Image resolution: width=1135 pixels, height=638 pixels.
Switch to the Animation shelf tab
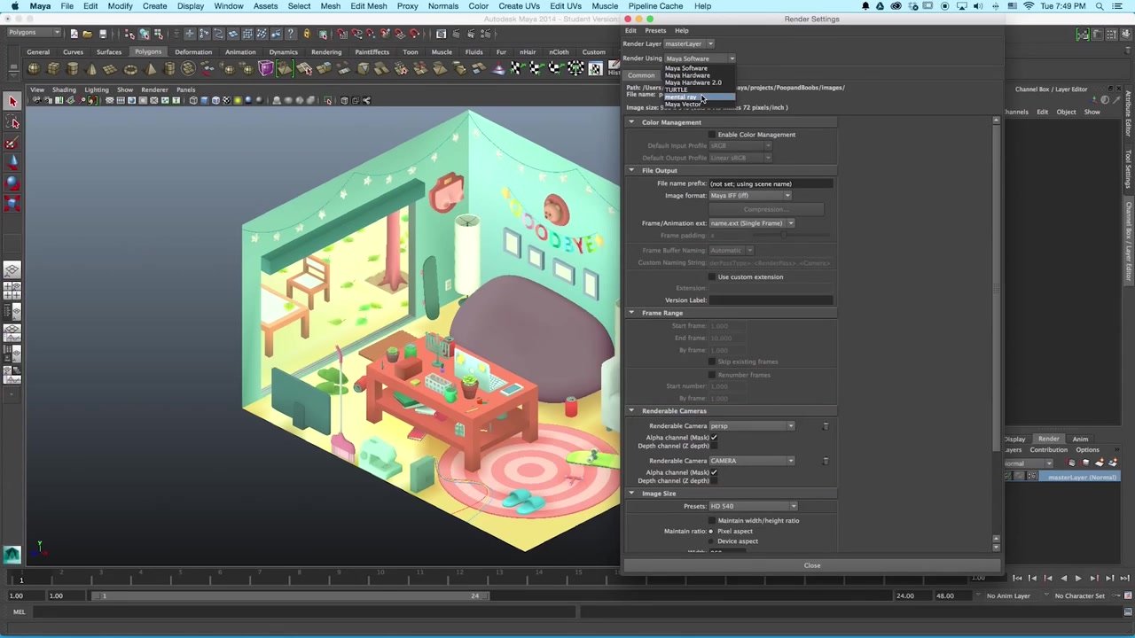tap(240, 52)
